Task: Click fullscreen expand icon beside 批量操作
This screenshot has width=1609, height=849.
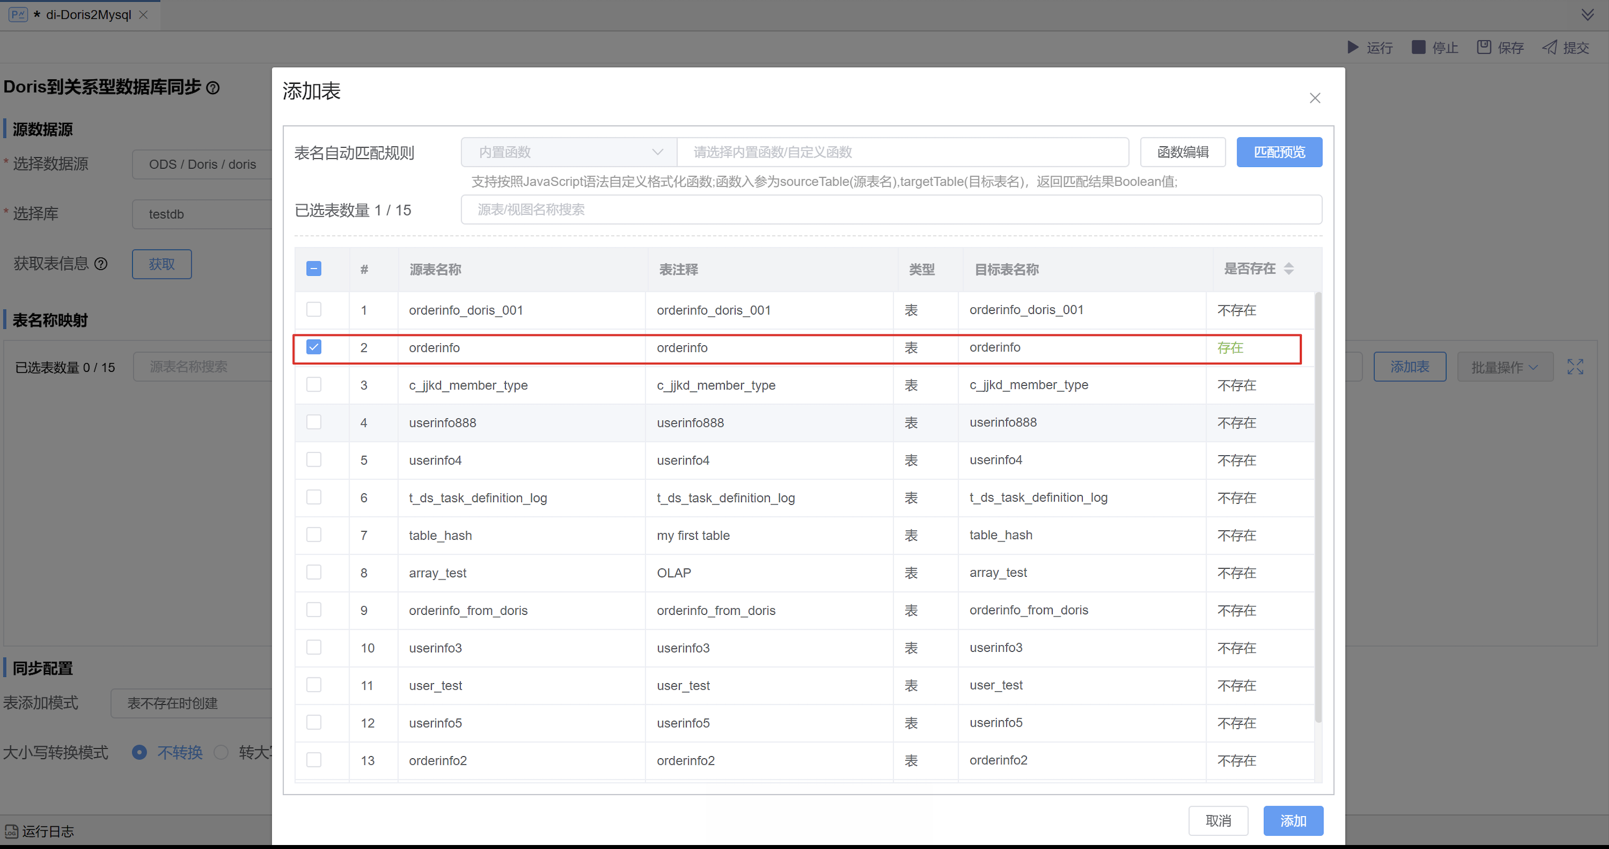Action: 1575,366
